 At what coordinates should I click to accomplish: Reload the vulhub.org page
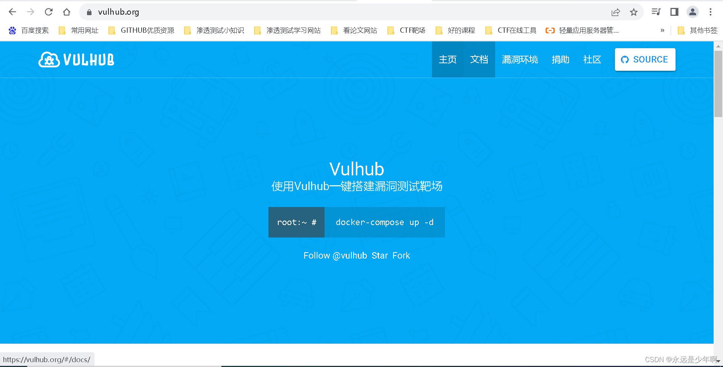[x=49, y=12]
